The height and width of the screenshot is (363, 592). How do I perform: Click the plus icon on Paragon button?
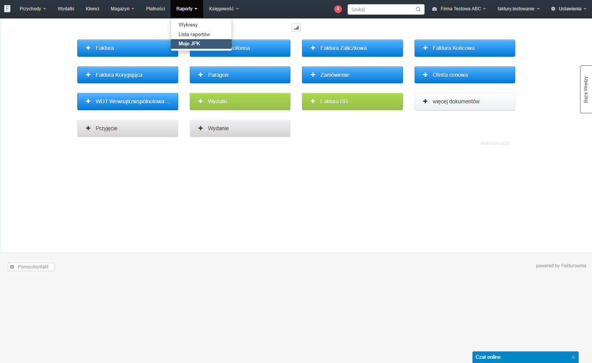click(201, 75)
